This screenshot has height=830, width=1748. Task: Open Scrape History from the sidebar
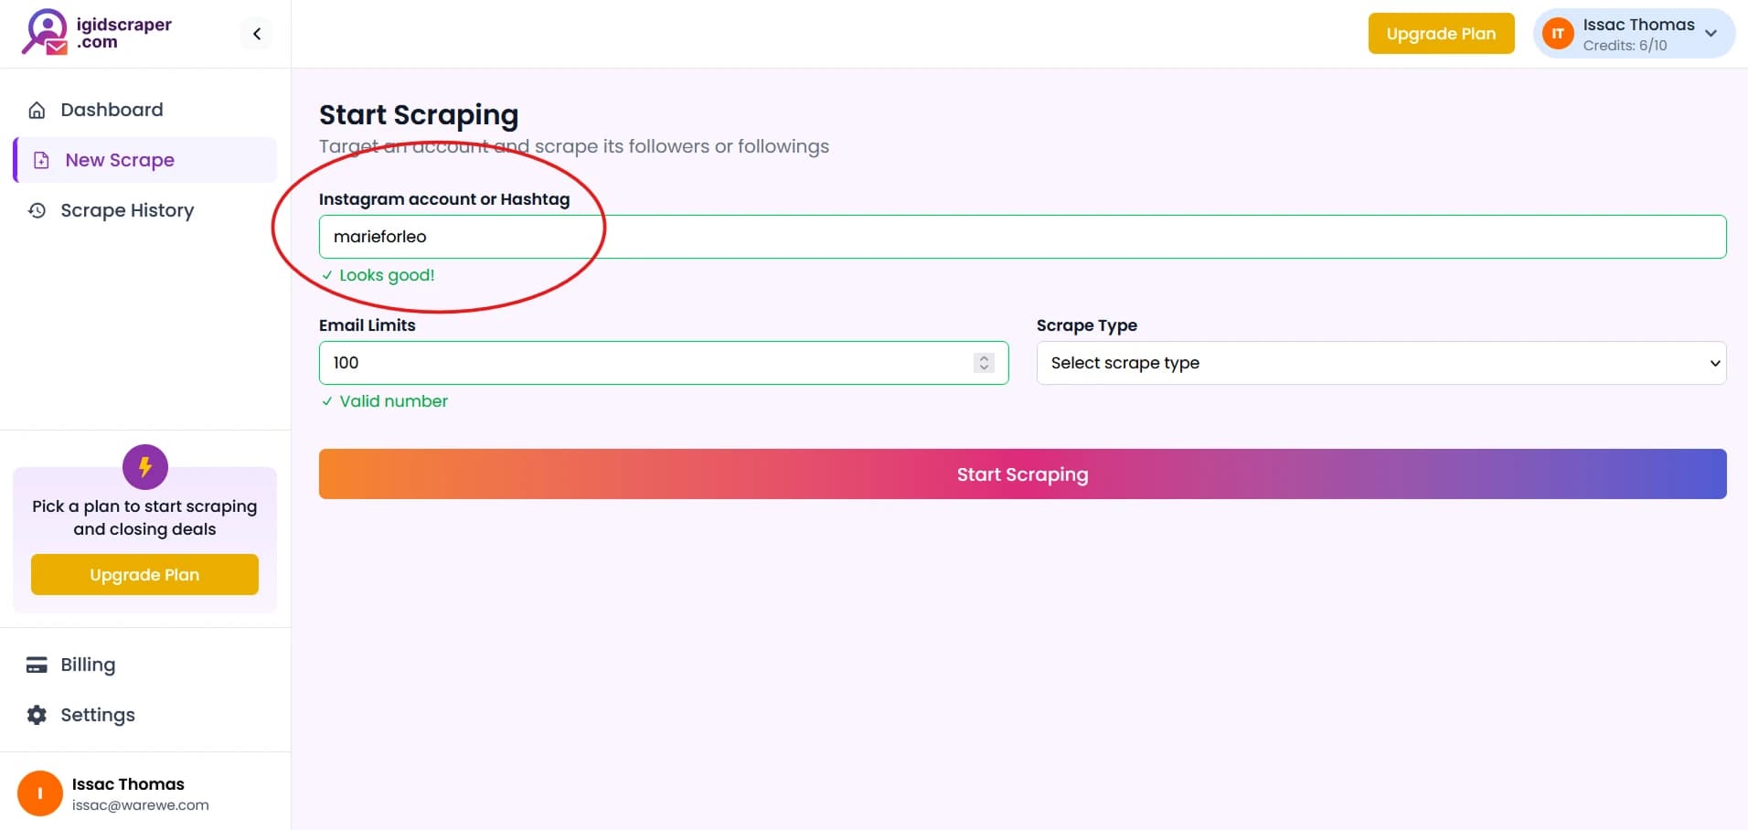click(x=127, y=211)
